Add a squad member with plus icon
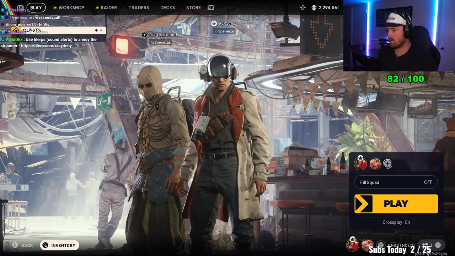 (387, 164)
